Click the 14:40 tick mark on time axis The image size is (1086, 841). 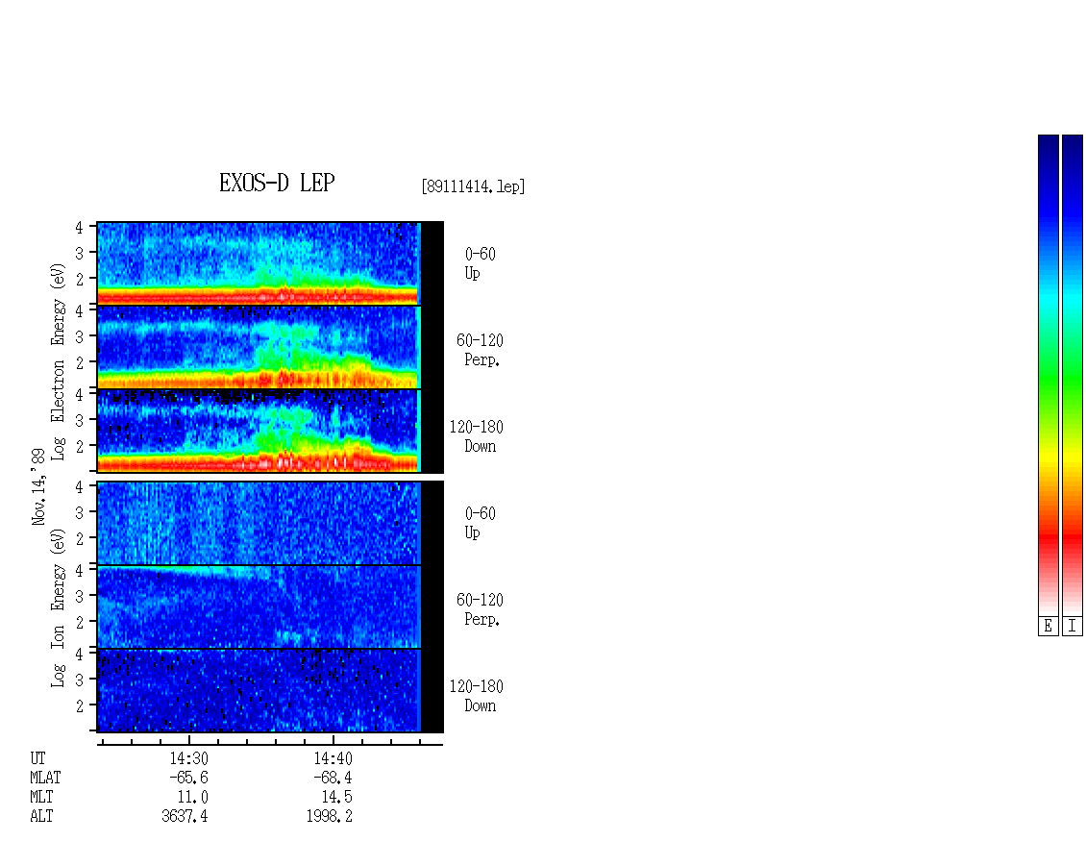(x=333, y=739)
